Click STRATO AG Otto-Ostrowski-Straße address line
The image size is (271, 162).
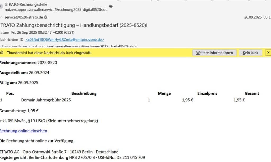click(x=59, y=152)
